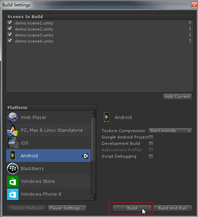Viewport: 198px width, 217px height.
Task: Click the Android phone icon in platform list
Action: [12, 156]
